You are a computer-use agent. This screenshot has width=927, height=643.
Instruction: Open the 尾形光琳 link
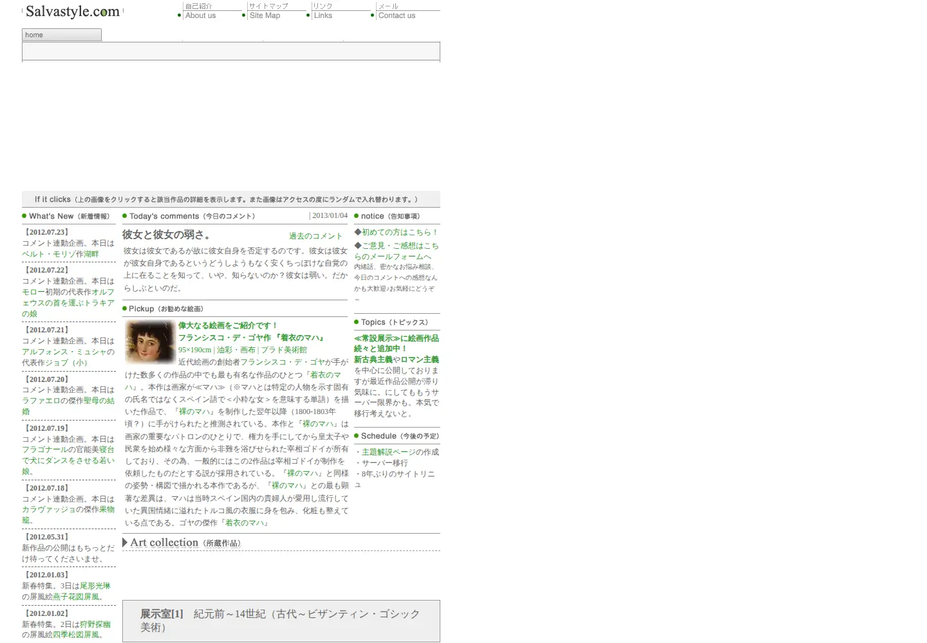click(x=95, y=586)
